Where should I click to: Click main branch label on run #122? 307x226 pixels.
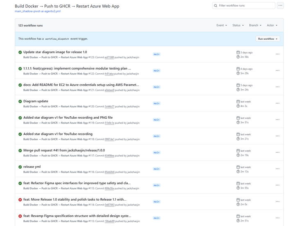point(156,70)
